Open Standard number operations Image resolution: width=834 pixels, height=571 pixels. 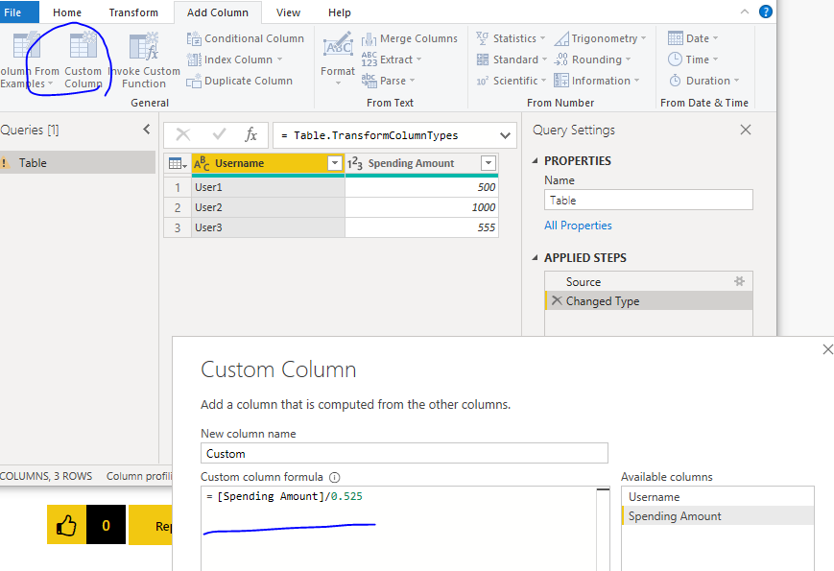click(512, 59)
